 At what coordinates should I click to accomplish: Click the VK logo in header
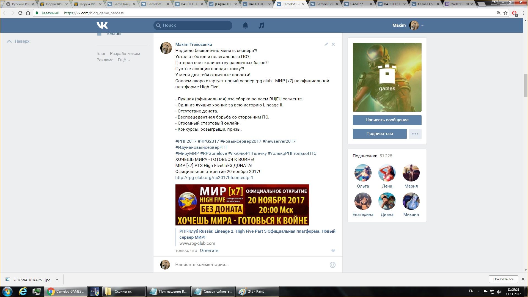[x=102, y=25]
